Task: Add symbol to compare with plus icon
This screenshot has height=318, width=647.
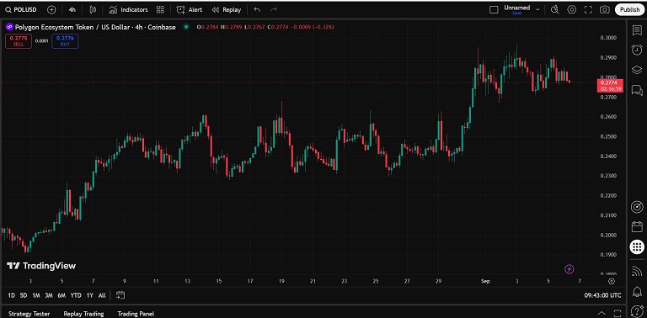Action: 51,9
